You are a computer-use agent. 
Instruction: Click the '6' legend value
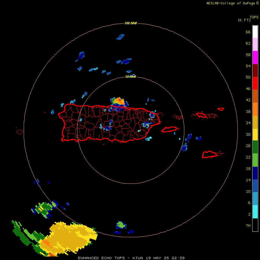(x=249, y=203)
